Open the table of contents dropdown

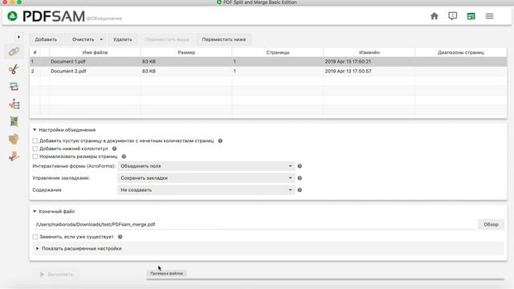(206, 190)
